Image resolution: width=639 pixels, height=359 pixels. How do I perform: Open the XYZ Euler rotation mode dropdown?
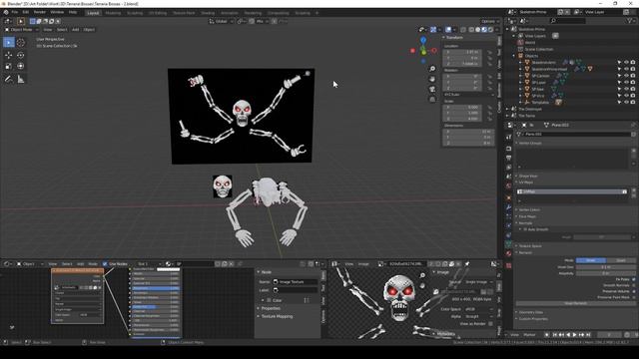click(468, 95)
